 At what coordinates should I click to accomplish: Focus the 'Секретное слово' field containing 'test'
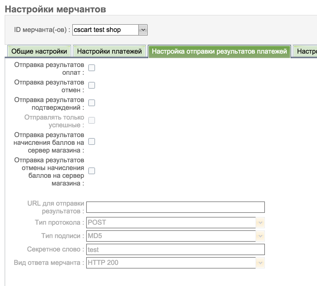point(175,249)
